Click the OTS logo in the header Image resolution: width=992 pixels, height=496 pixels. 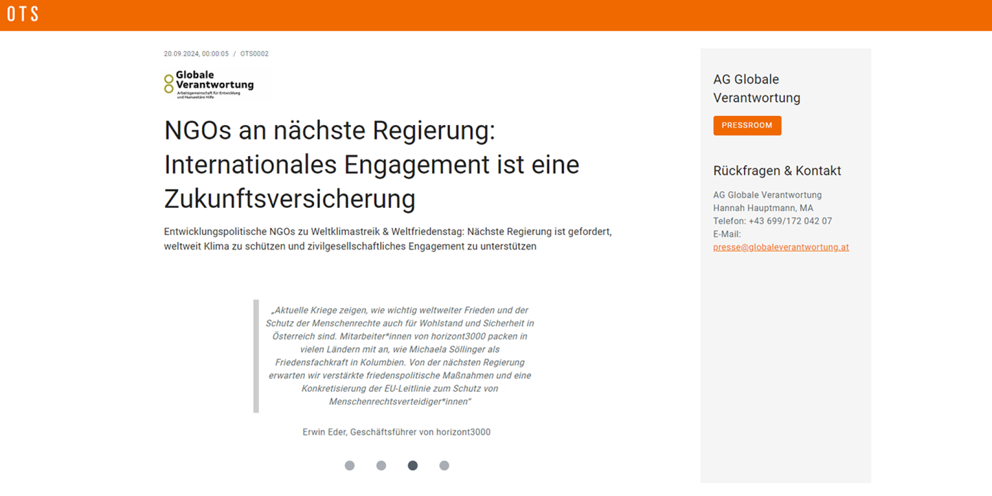tap(23, 14)
